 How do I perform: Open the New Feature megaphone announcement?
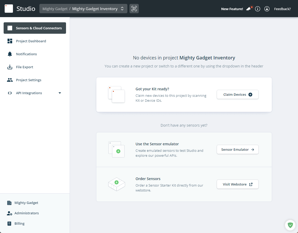point(249,9)
